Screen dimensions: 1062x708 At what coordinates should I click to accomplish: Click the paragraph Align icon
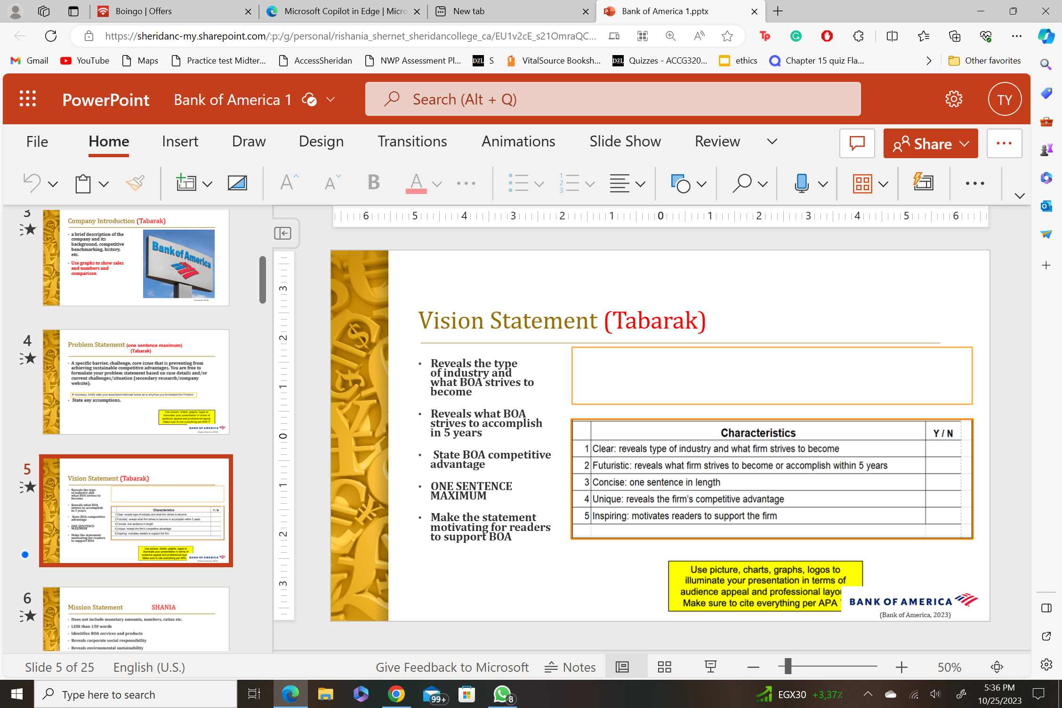pos(619,183)
